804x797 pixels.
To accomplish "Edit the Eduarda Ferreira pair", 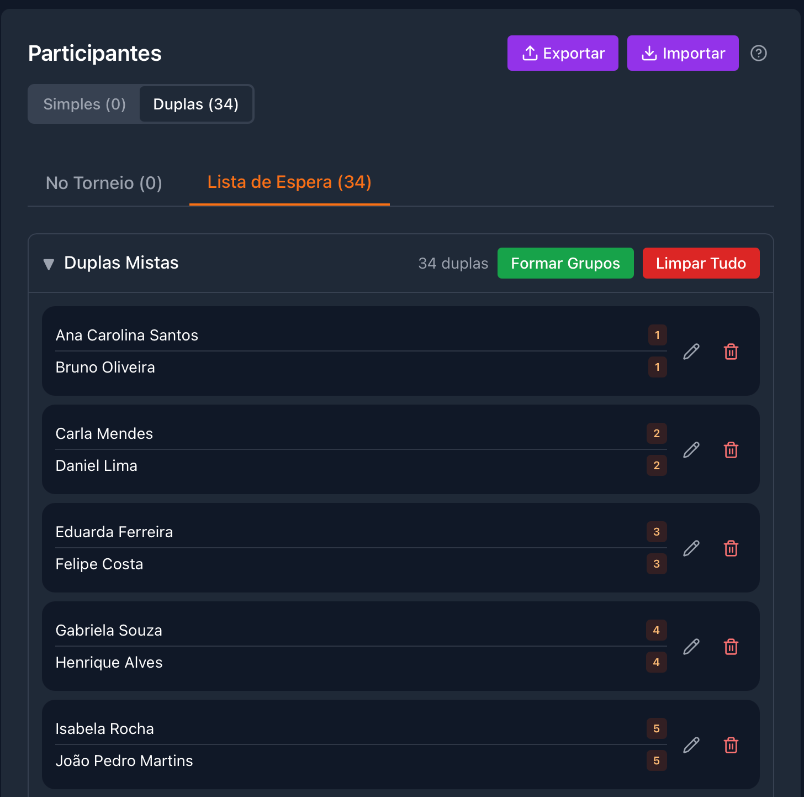I will 691,548.
